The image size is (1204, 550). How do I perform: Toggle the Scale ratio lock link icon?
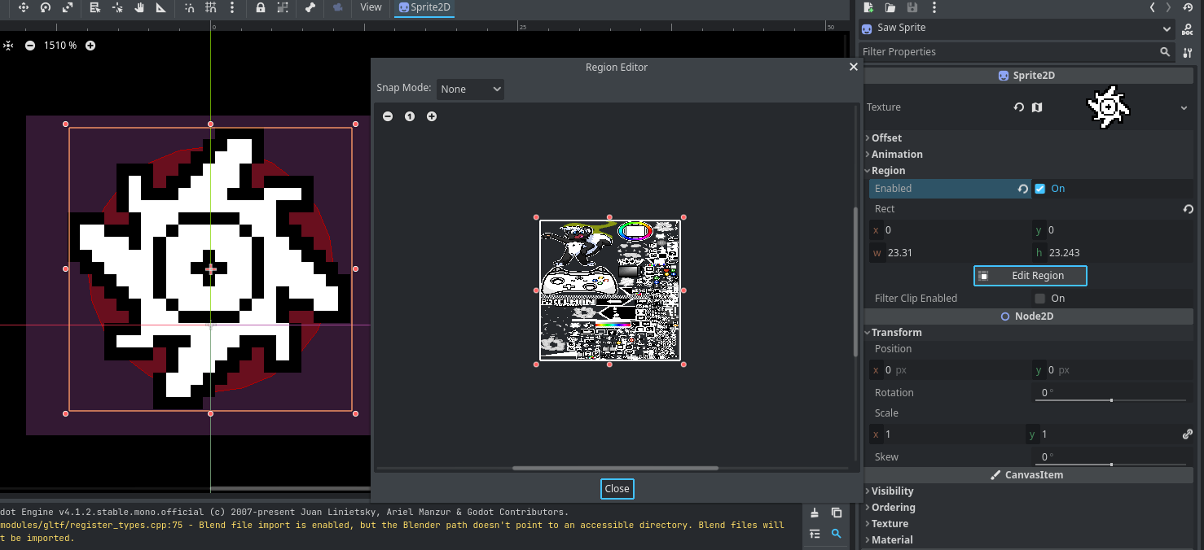pyautogui.click(x=1187, y=434)
